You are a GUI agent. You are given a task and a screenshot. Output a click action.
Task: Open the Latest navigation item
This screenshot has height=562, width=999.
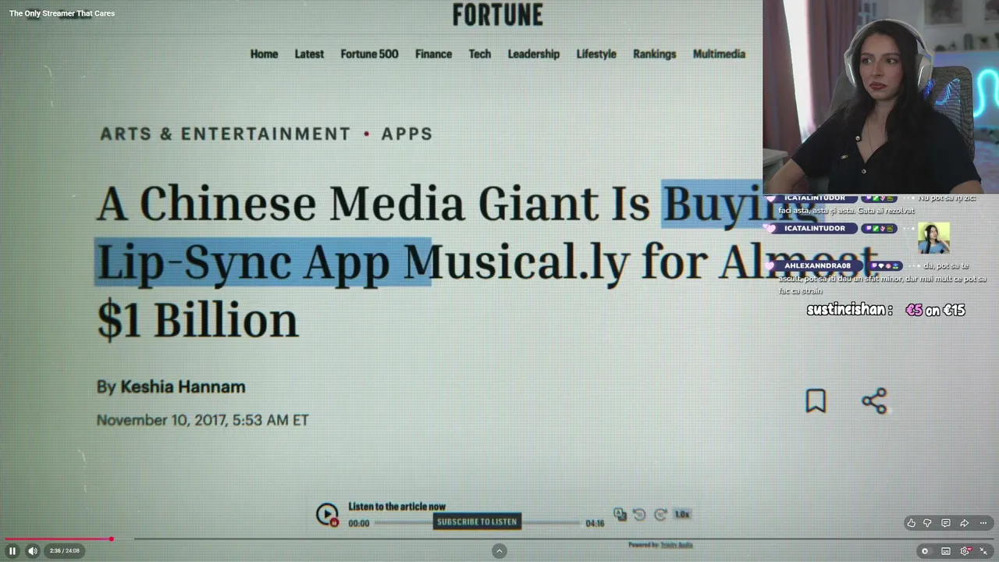pos(309,54)
